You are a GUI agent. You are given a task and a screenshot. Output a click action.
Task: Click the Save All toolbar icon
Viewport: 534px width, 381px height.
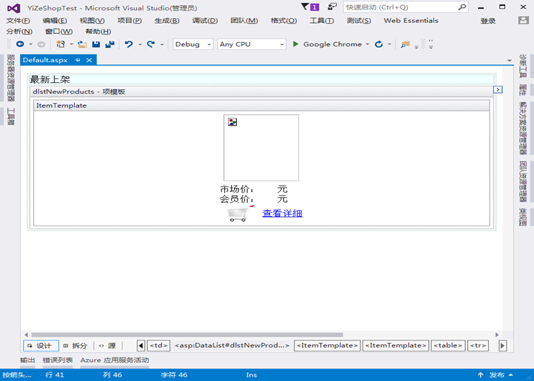109,45
